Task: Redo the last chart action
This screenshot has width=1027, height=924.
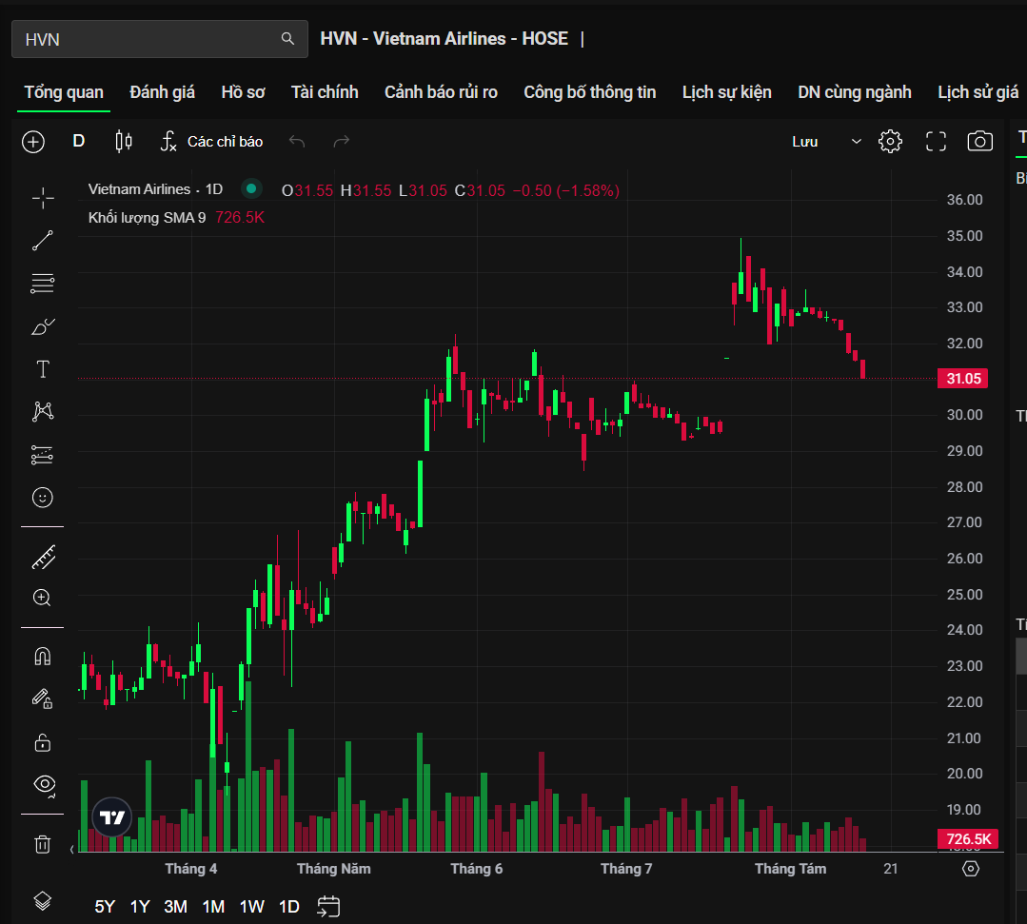Action: coord(342,142)
